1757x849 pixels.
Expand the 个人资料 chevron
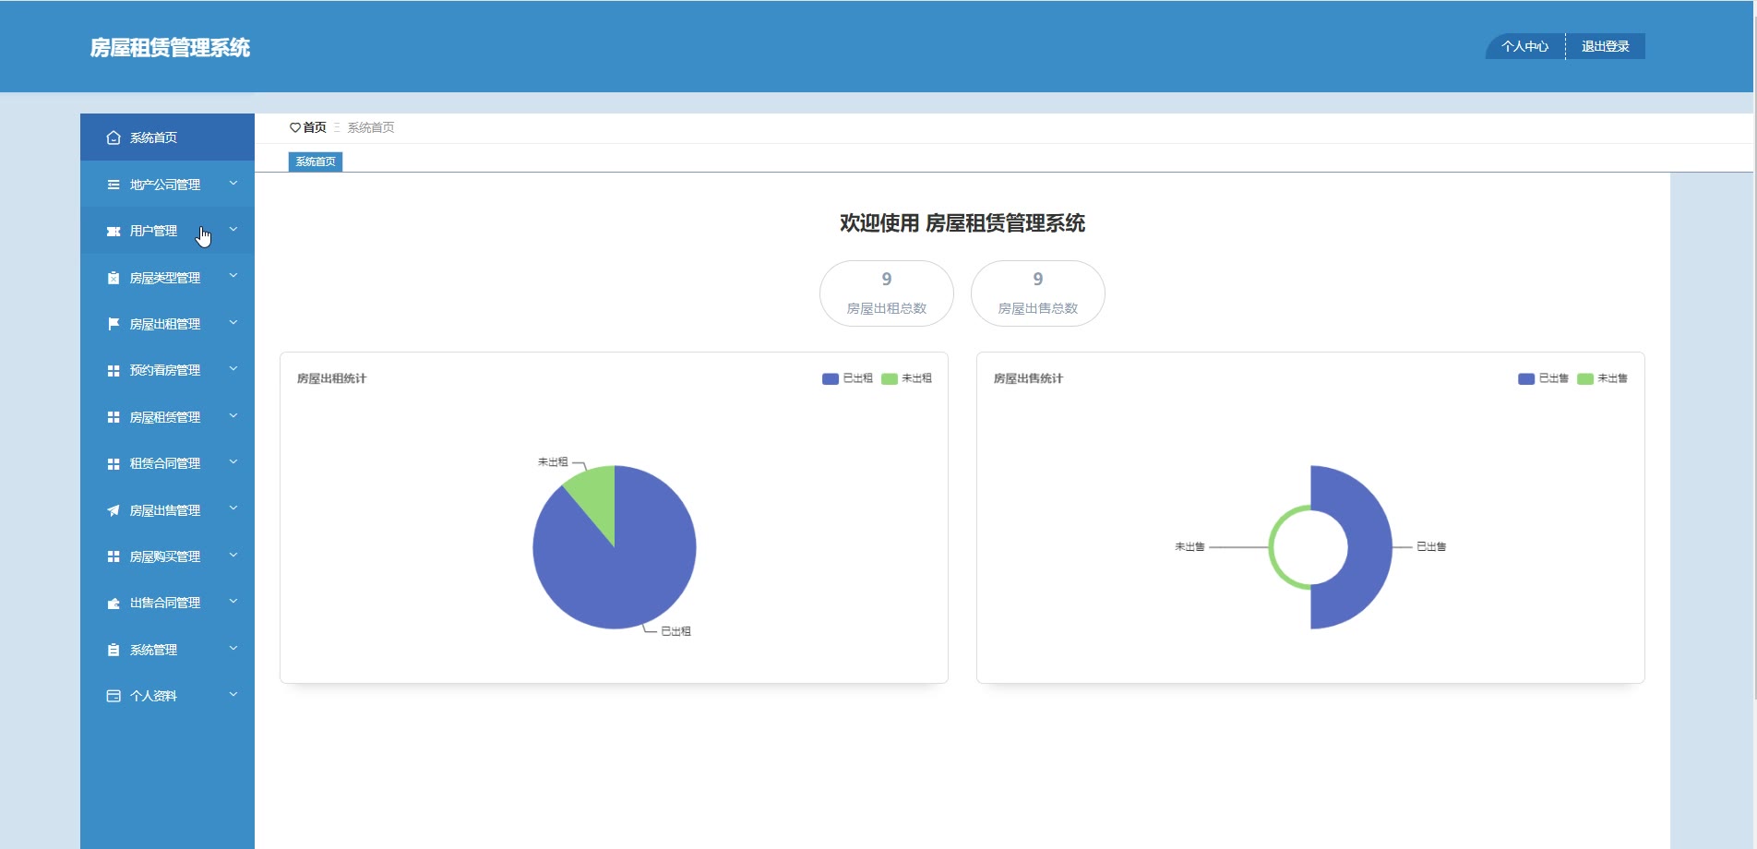point(233,695)
